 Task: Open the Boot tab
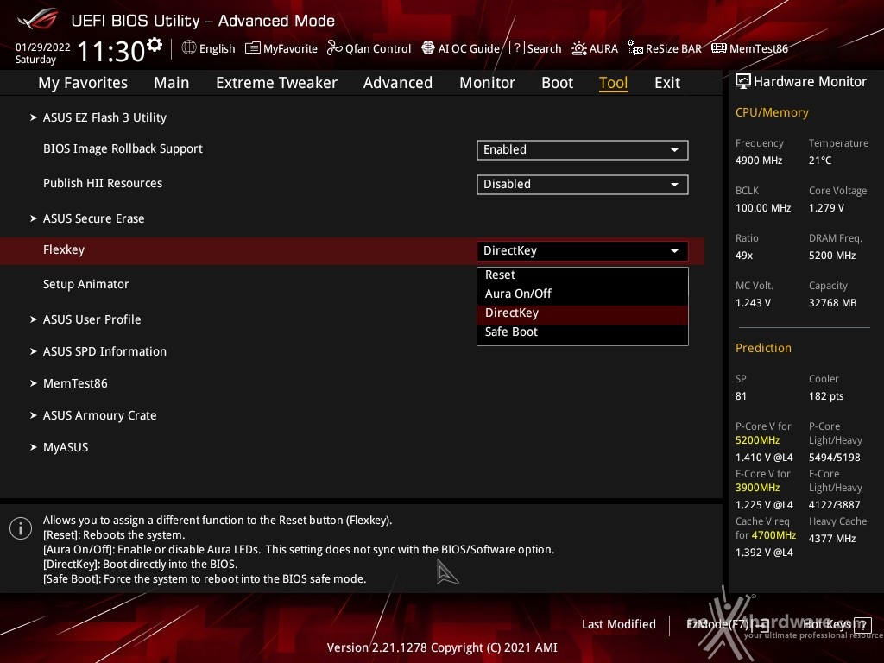pos(557,83)
